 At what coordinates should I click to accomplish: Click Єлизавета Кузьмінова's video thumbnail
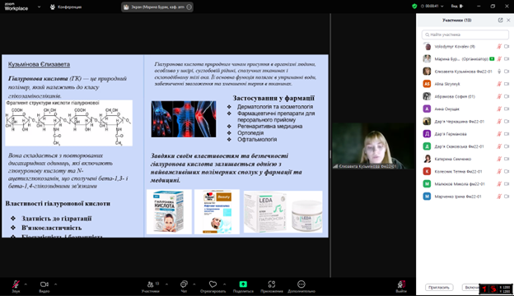coord(373,146)
